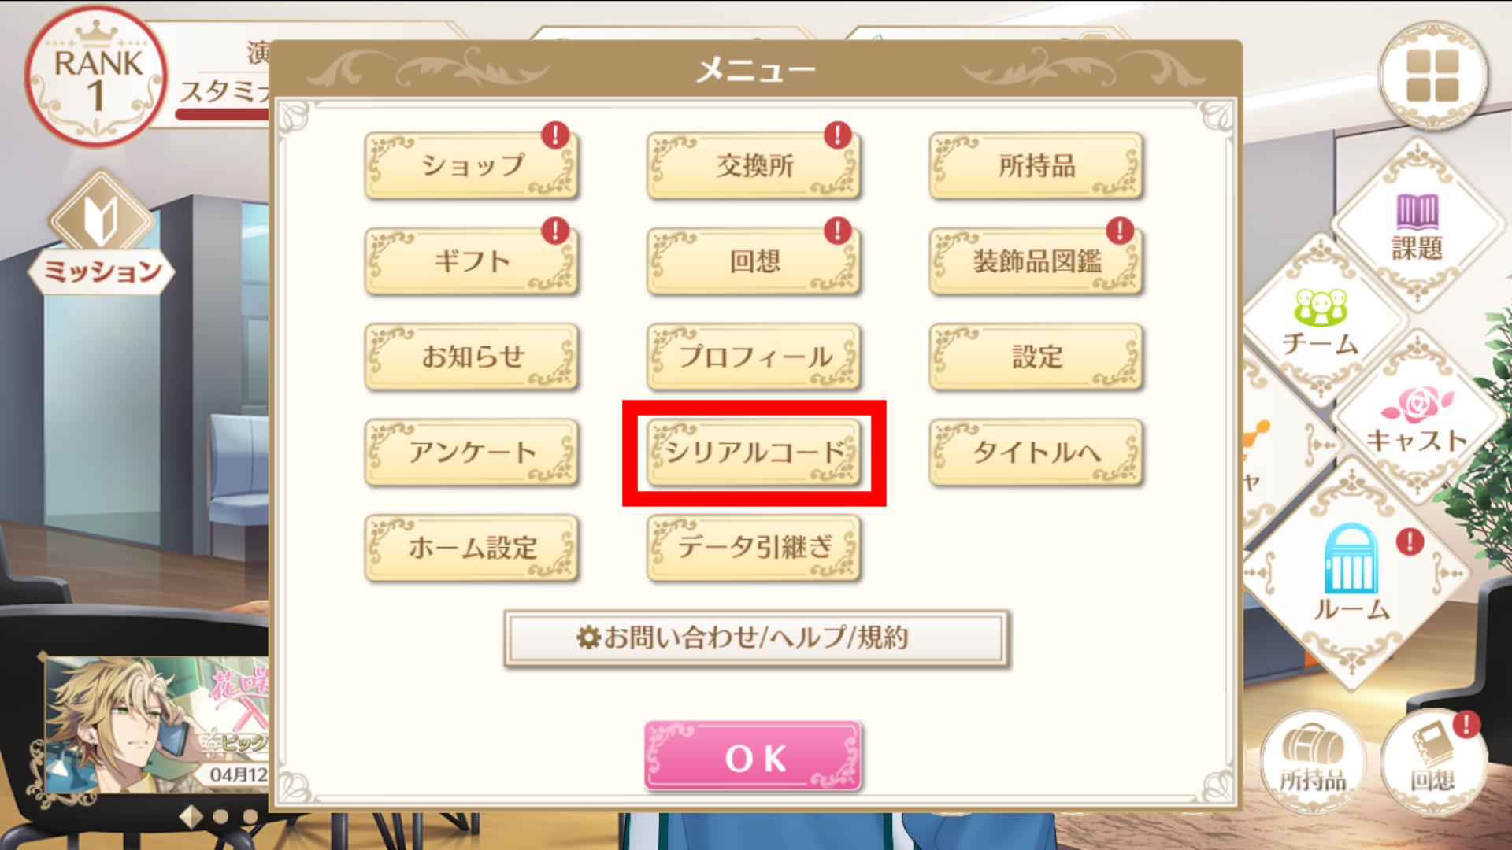Open the four-square grid menu icon
Viewport: 1512px width, 850px height.
tap(1432, 76)
